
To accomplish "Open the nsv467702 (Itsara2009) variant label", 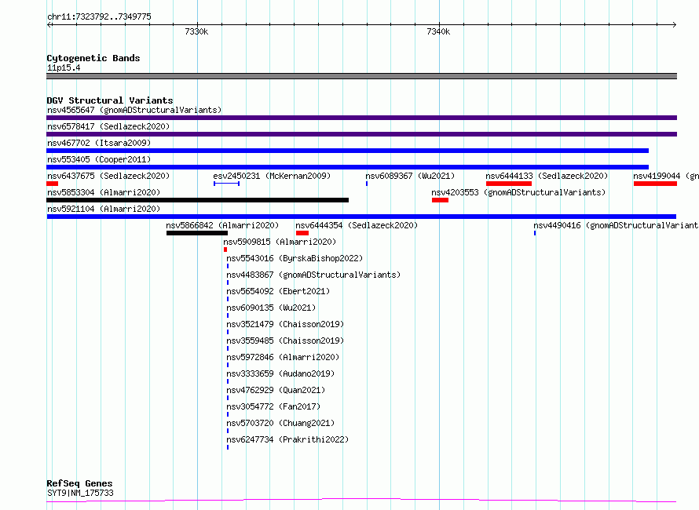I will click(x=99, y=143).
